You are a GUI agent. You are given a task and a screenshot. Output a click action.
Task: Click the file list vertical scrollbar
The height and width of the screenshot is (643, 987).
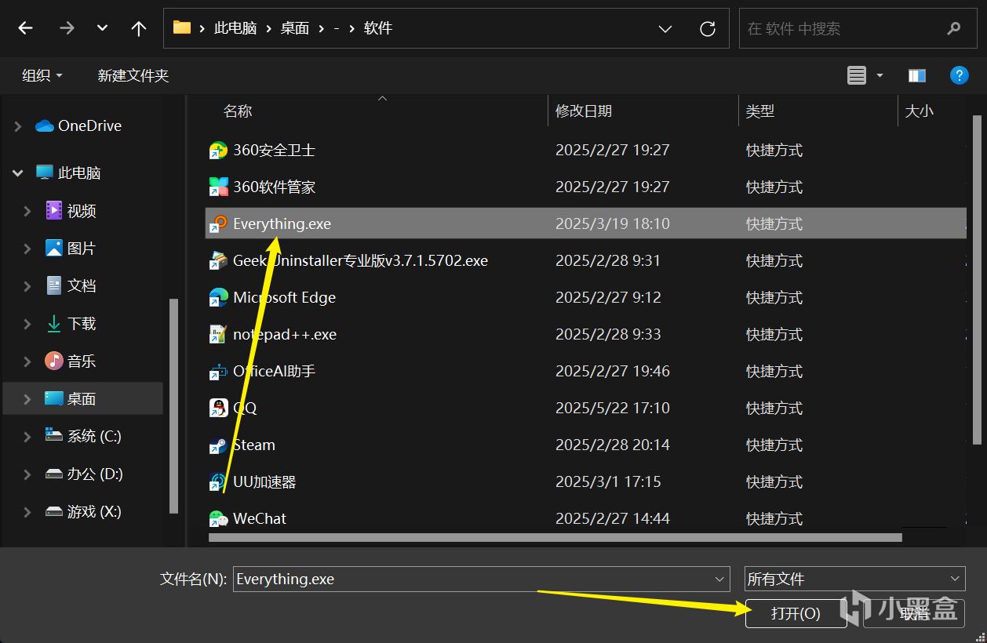(x=977, y=278)
